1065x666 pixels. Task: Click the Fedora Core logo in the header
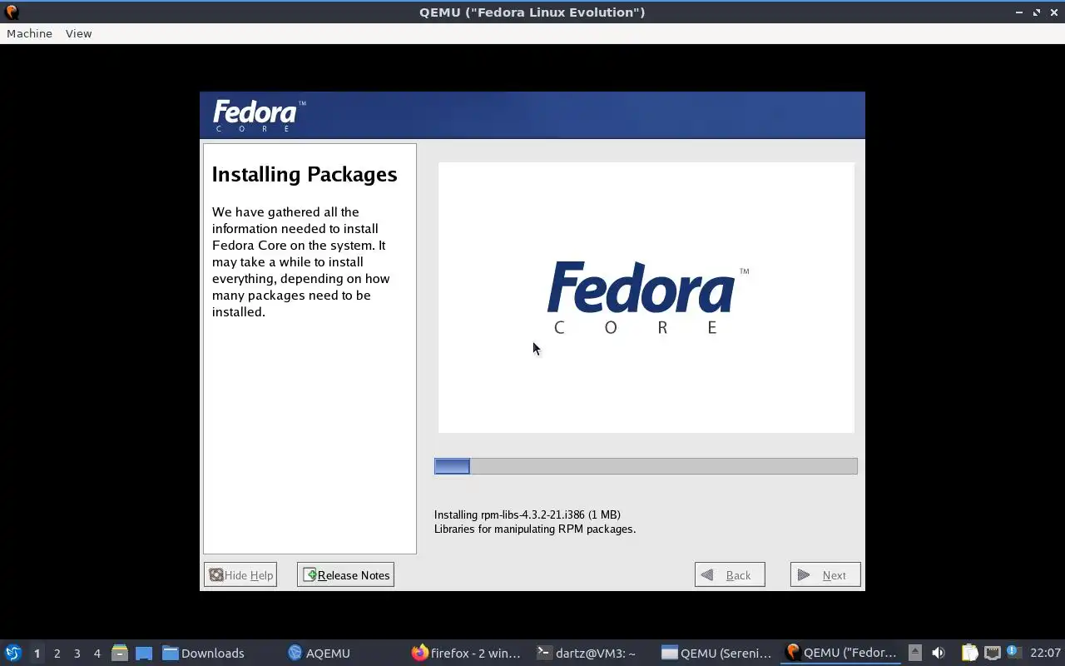259,115
